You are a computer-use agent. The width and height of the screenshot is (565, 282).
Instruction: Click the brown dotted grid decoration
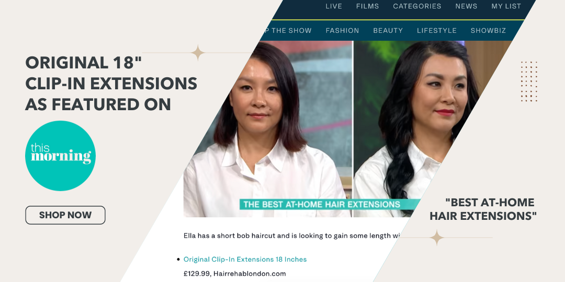529,81
